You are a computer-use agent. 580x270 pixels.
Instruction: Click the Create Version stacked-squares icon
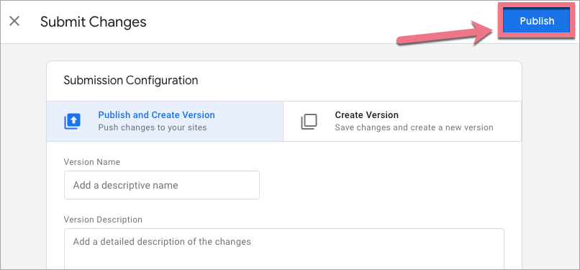pyautogui.click(x=309, y=122)
